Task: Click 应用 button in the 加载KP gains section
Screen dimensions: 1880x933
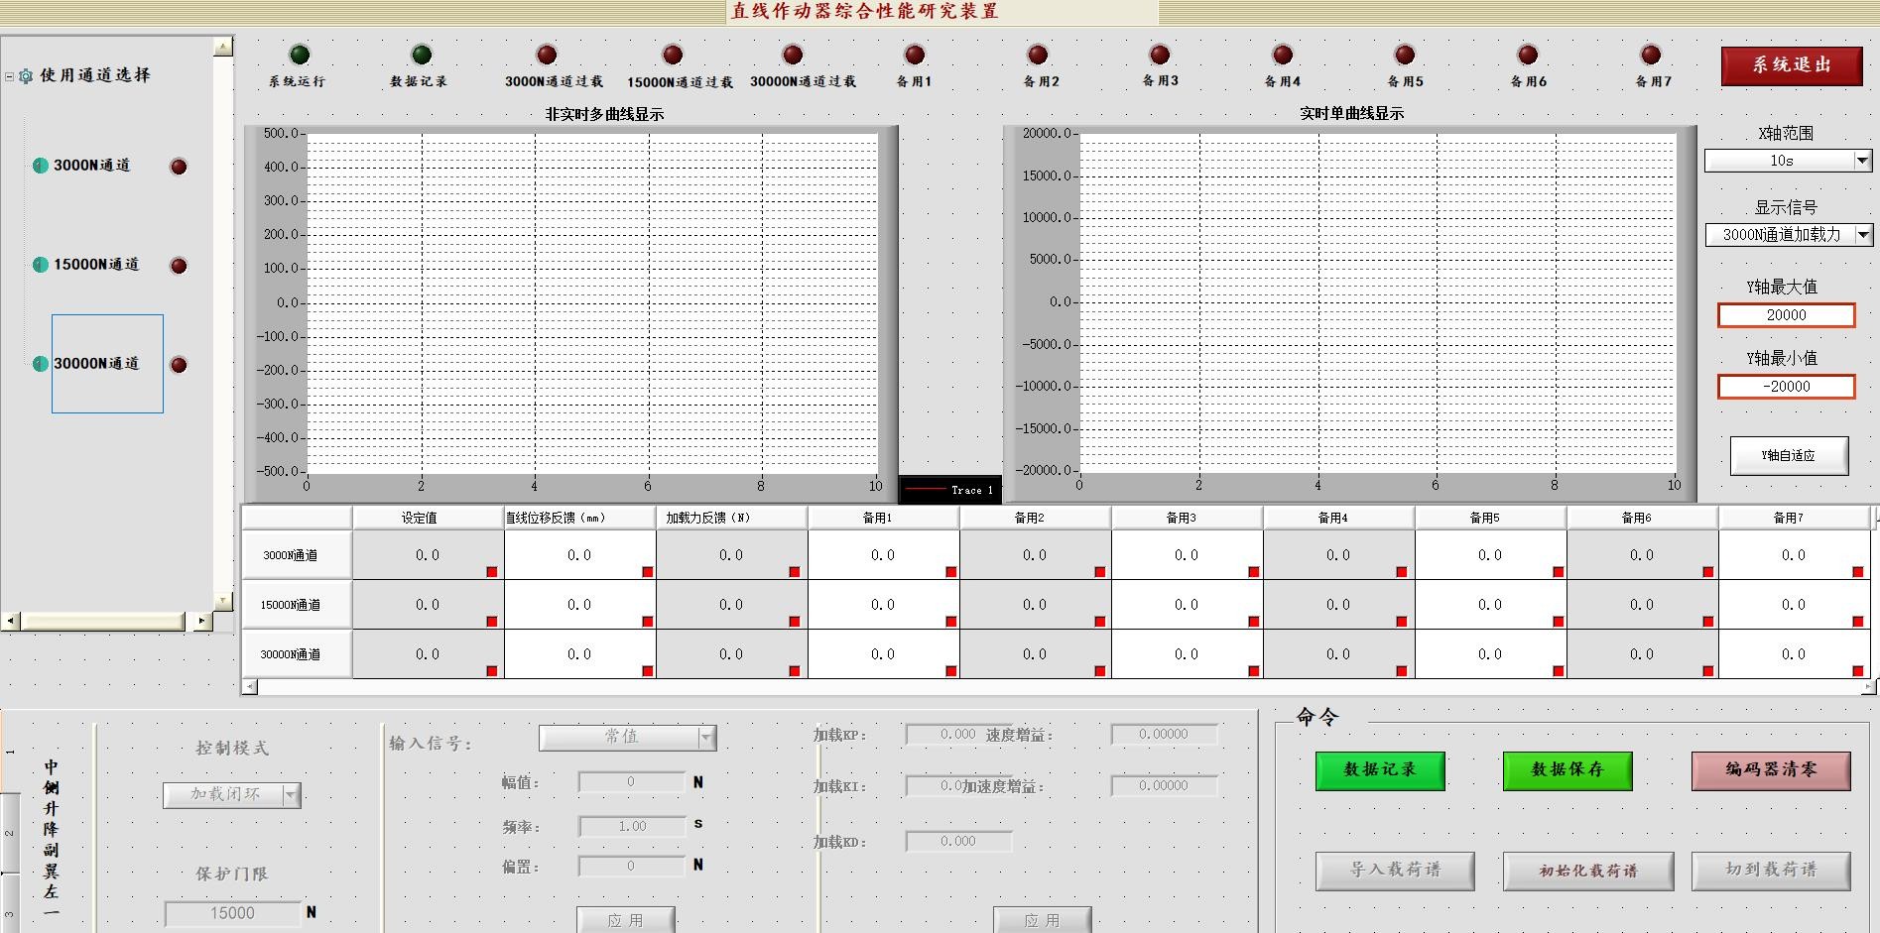Action: click(x=1042, y=920)
